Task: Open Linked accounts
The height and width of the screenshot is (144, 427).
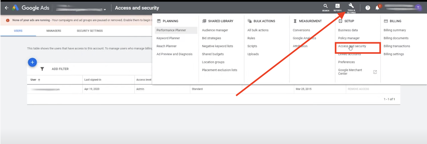Action: tap(349, 54)
